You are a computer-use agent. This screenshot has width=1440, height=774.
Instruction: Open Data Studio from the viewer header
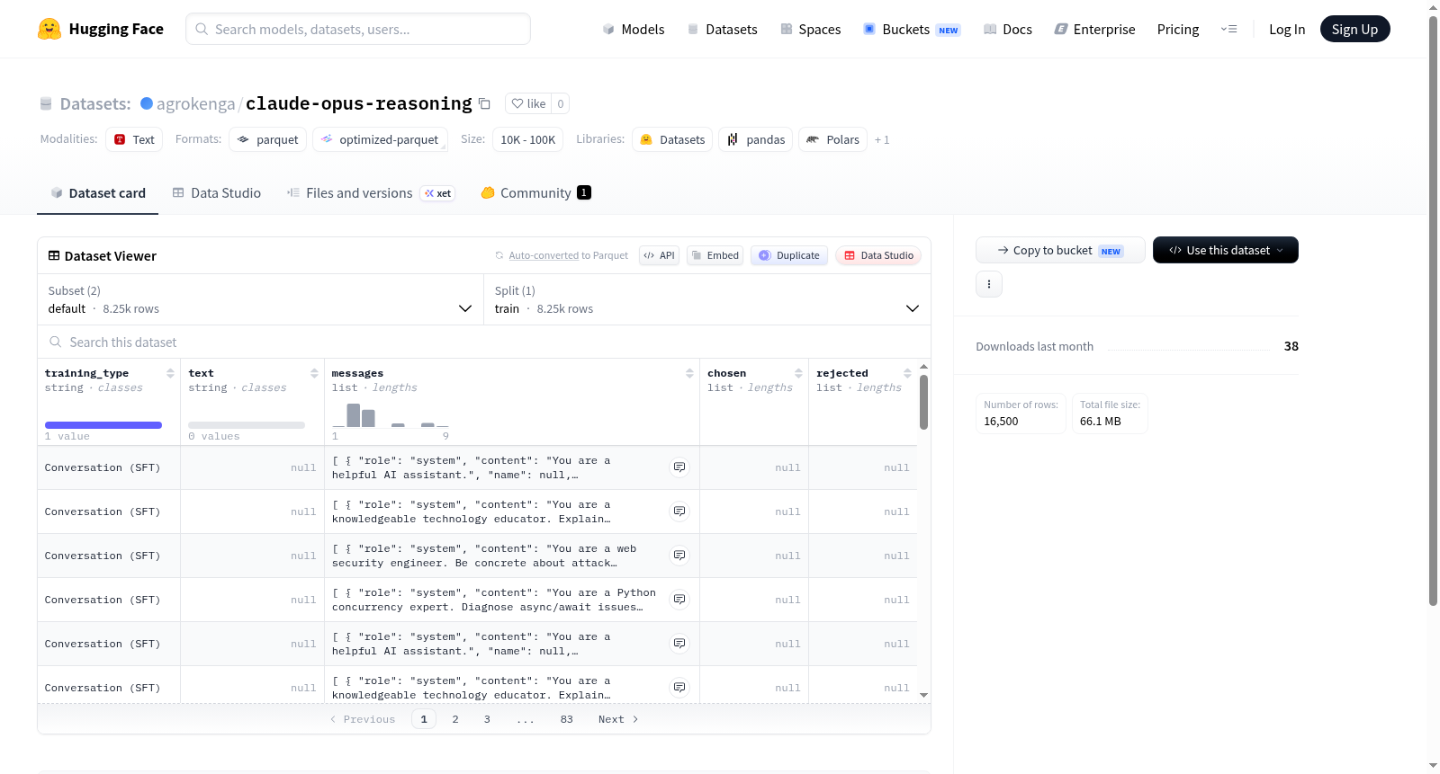point(877,255)
